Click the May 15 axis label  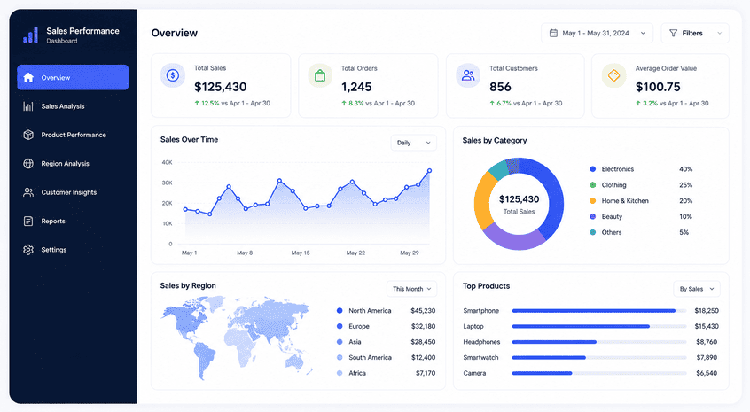[301, 253]
